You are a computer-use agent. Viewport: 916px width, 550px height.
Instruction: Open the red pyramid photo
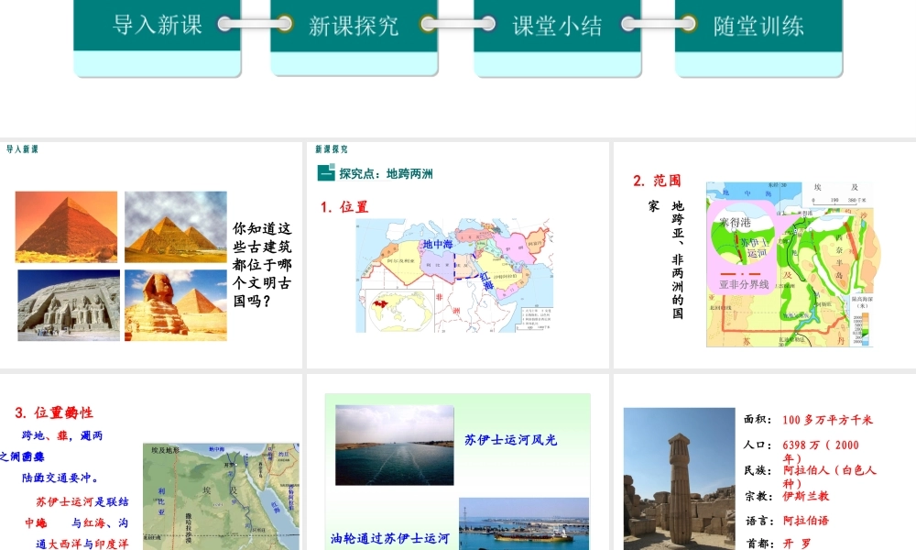click(66, 226)
